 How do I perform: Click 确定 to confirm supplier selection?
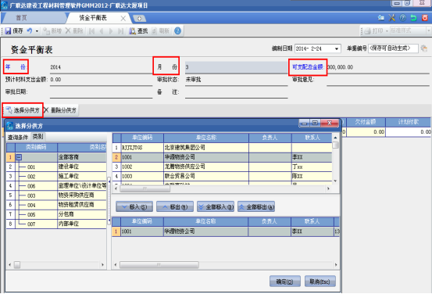(x=284, y=281)
